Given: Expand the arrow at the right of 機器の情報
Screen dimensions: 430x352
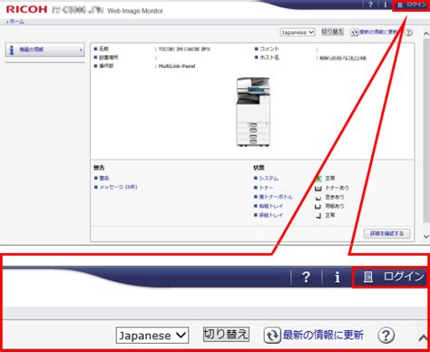Looking at the screenshot, I should (x=81, y=50).
